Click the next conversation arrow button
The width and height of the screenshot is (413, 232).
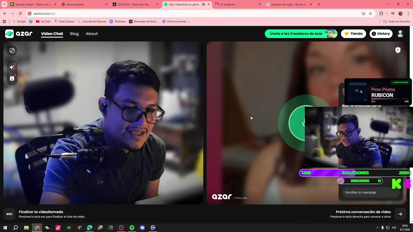pyautogui.click(x=400, y=214)
